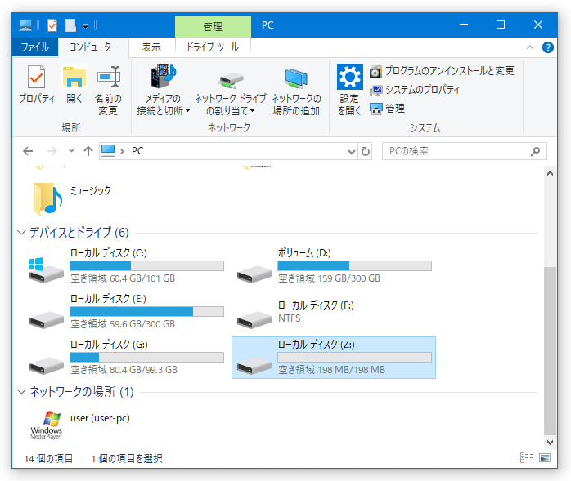Click the PC system icon in the title bar
The image size is (571, 481).
coord(25,25)
